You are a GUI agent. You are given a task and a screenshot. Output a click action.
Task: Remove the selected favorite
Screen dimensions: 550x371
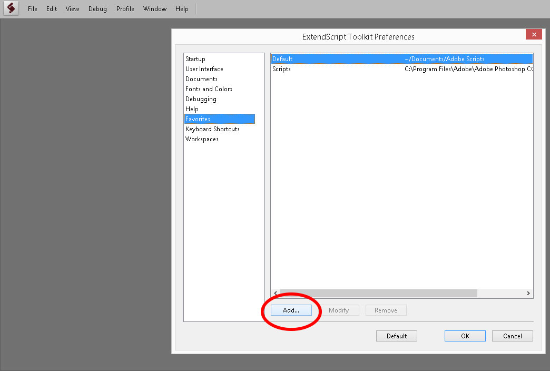(x=386, y=310)
